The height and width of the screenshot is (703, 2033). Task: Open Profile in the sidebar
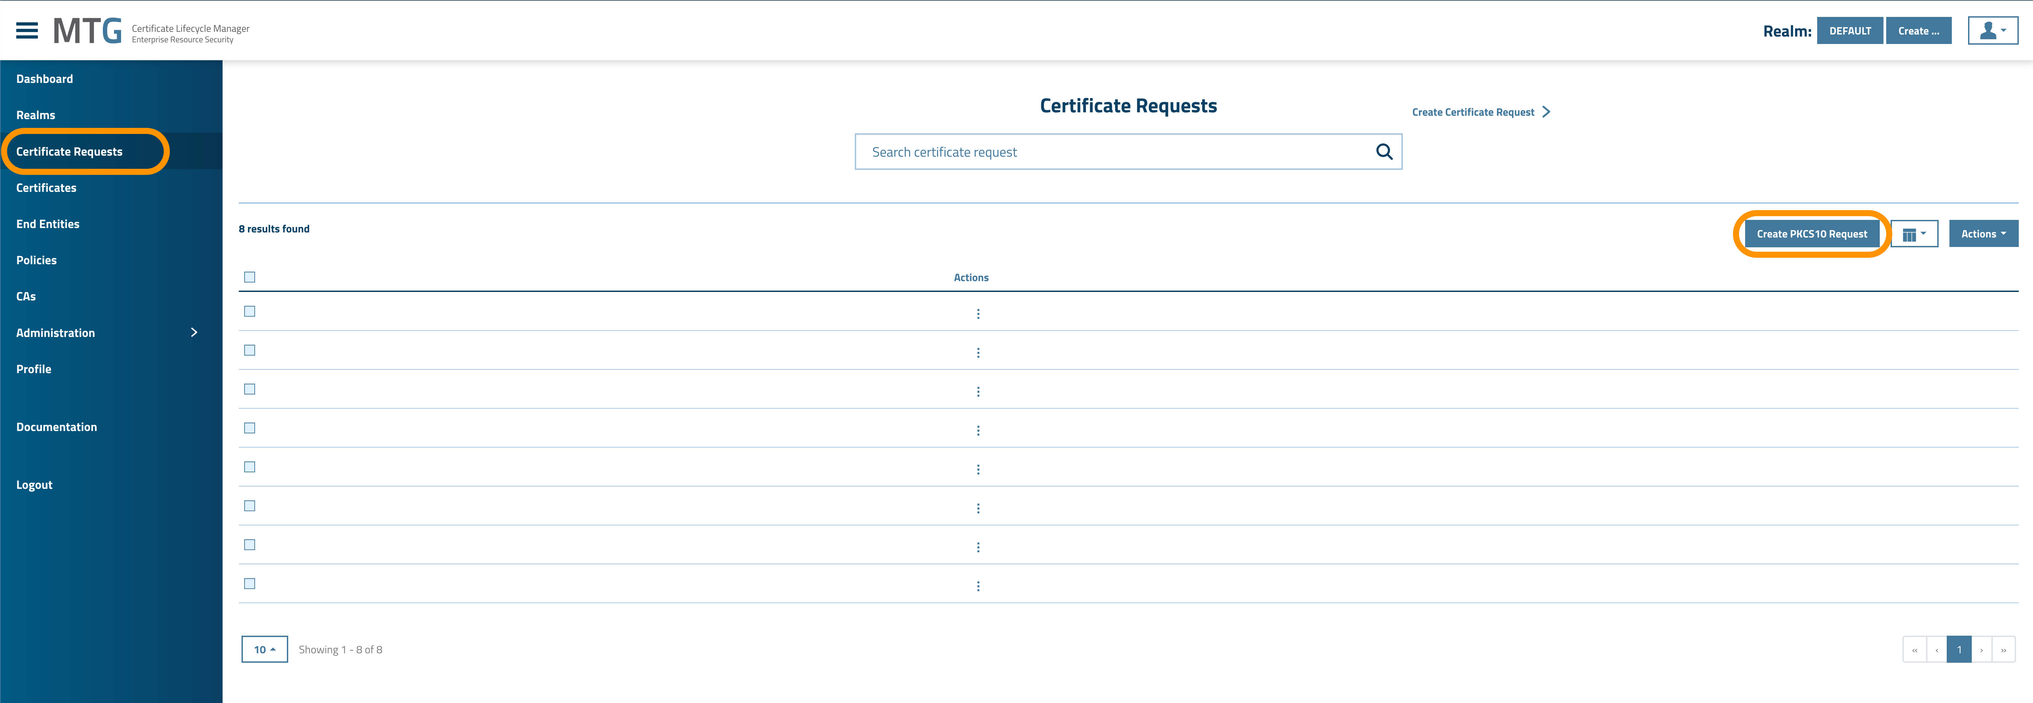(34, 369)
